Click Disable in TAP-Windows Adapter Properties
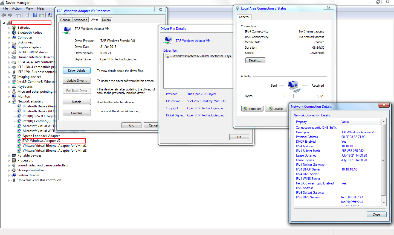394x235 pixels. coord(77,102)
